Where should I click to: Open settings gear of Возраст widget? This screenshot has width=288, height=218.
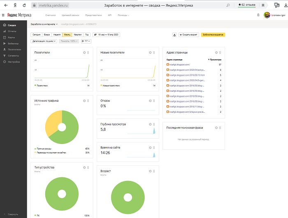150,171
